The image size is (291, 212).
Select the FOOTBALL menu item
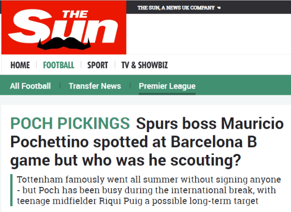point(58,65)
